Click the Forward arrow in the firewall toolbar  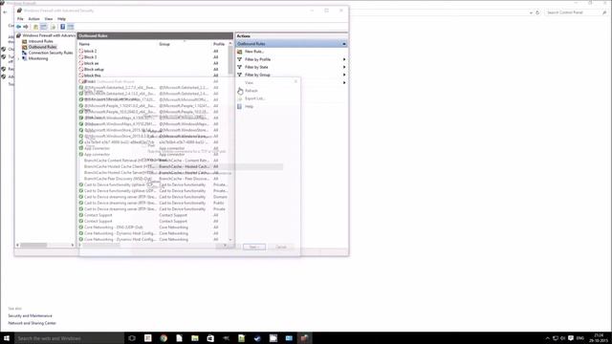(26, 27)
